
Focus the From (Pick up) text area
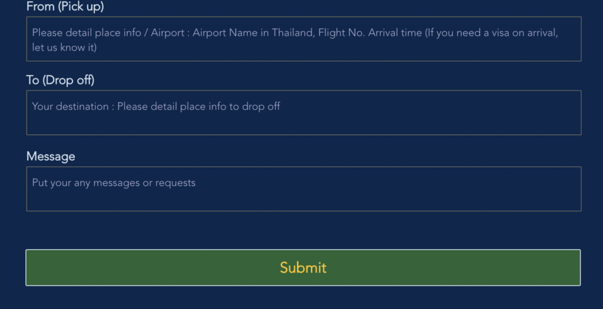click(303, 39)
